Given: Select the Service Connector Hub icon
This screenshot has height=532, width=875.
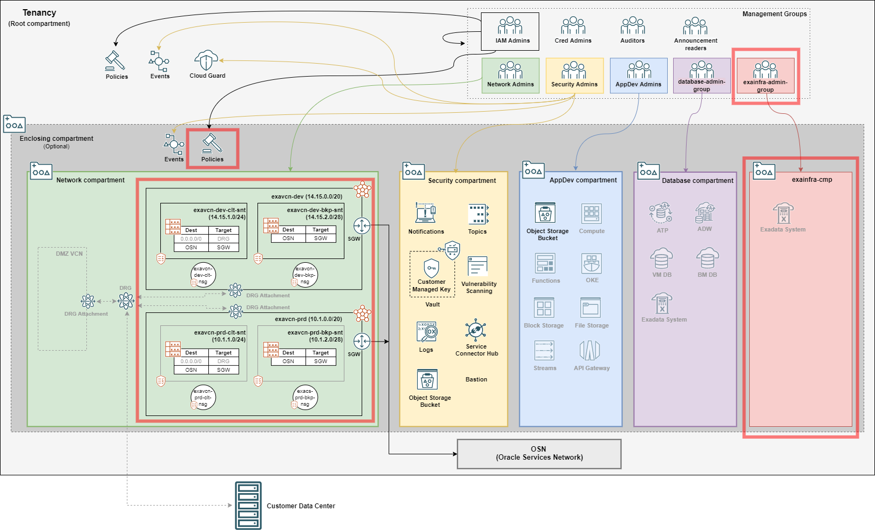Looking at the screenshot, I should [476, 330].
